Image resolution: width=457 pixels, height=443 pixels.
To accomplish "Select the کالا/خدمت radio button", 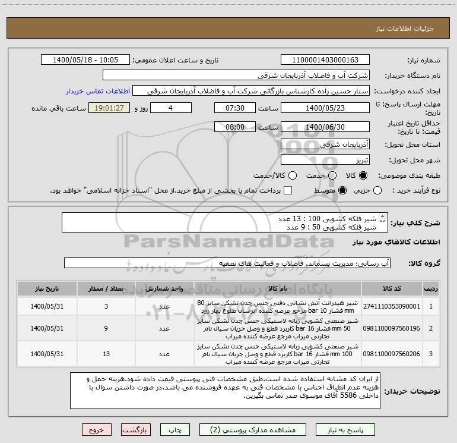I will click(293, 175).
